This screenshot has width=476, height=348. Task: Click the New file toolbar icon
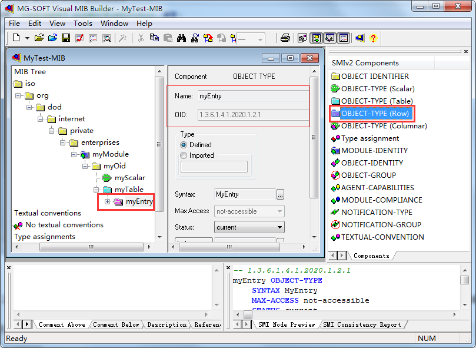click(16, 38)
